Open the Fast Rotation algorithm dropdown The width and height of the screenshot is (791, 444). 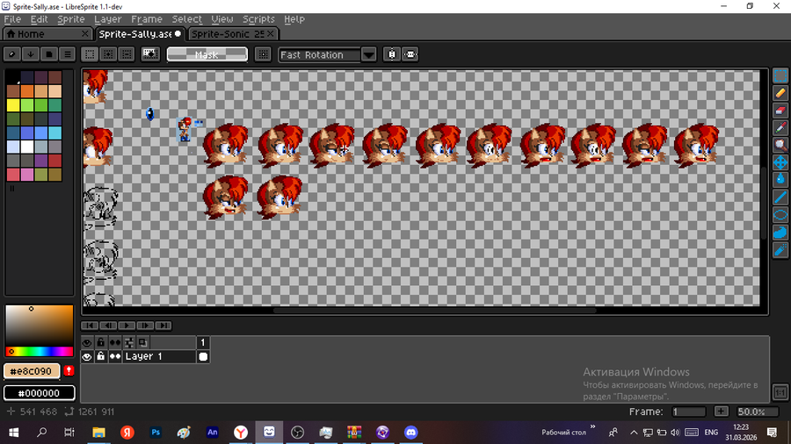[x=369, y=54]
